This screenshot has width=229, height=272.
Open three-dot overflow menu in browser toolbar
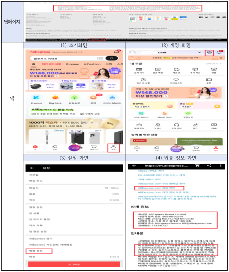221,166
